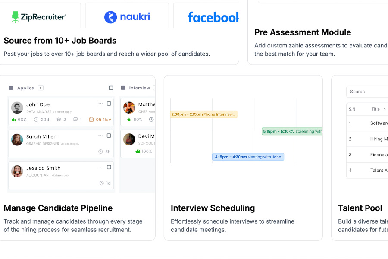Select the Interview pipeline stage header
The height and width of the screenshot is (259, 388).
coord(139,88)
